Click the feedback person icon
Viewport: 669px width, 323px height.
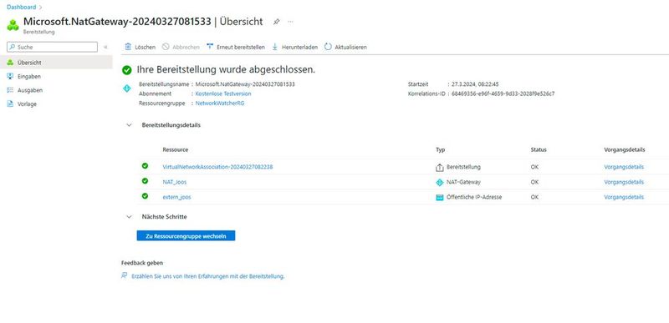click(124, 275)
